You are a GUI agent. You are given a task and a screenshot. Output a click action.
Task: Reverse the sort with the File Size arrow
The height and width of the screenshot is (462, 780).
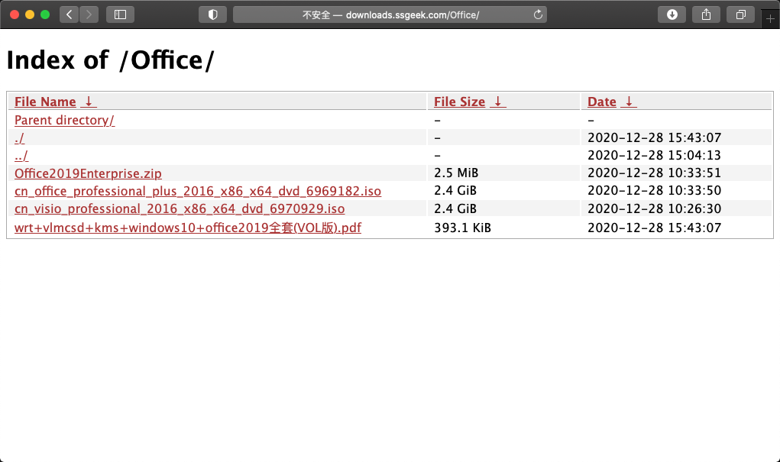point(498,102)
